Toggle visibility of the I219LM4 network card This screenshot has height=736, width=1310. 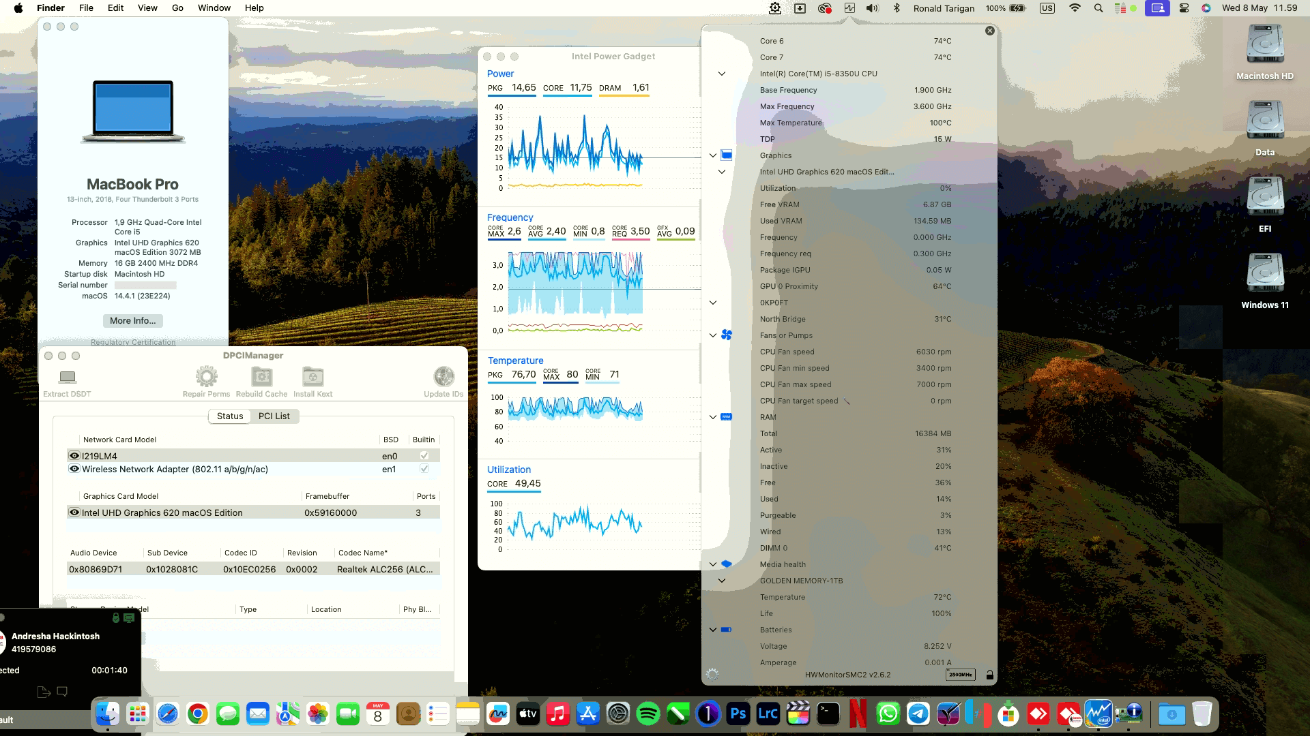pos(74,455)
